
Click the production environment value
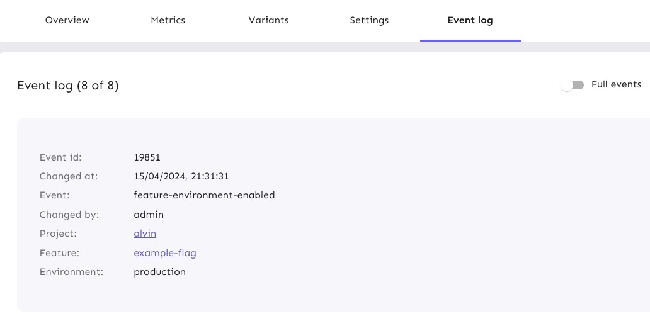pyautogui.click(x=159, y=272)
